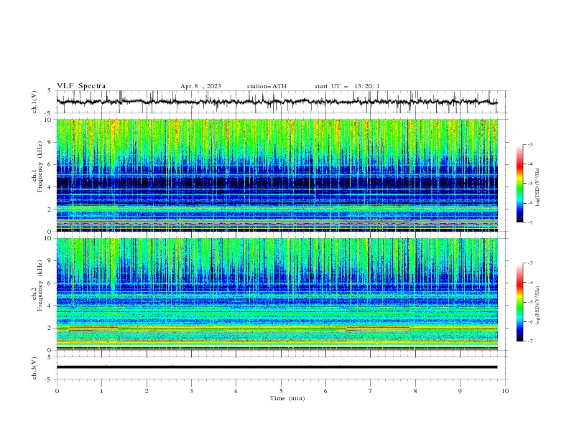This screenshot has height=439, width=569.
Task: Click the '-7' value on lower colorbar
Action: (x=529, y=341)
